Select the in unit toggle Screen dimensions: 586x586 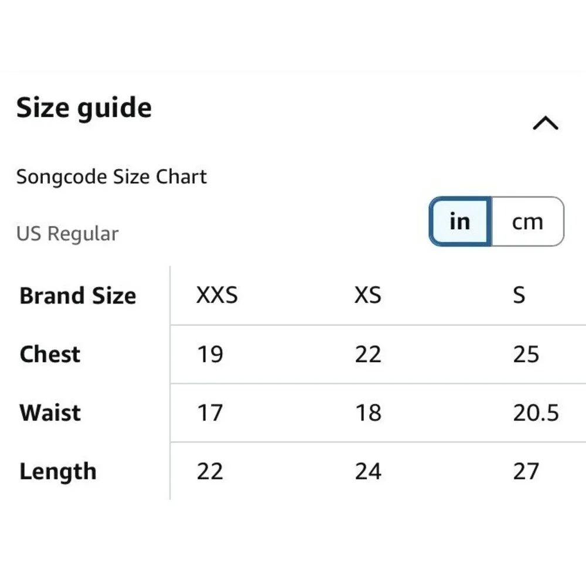[460, 222]
